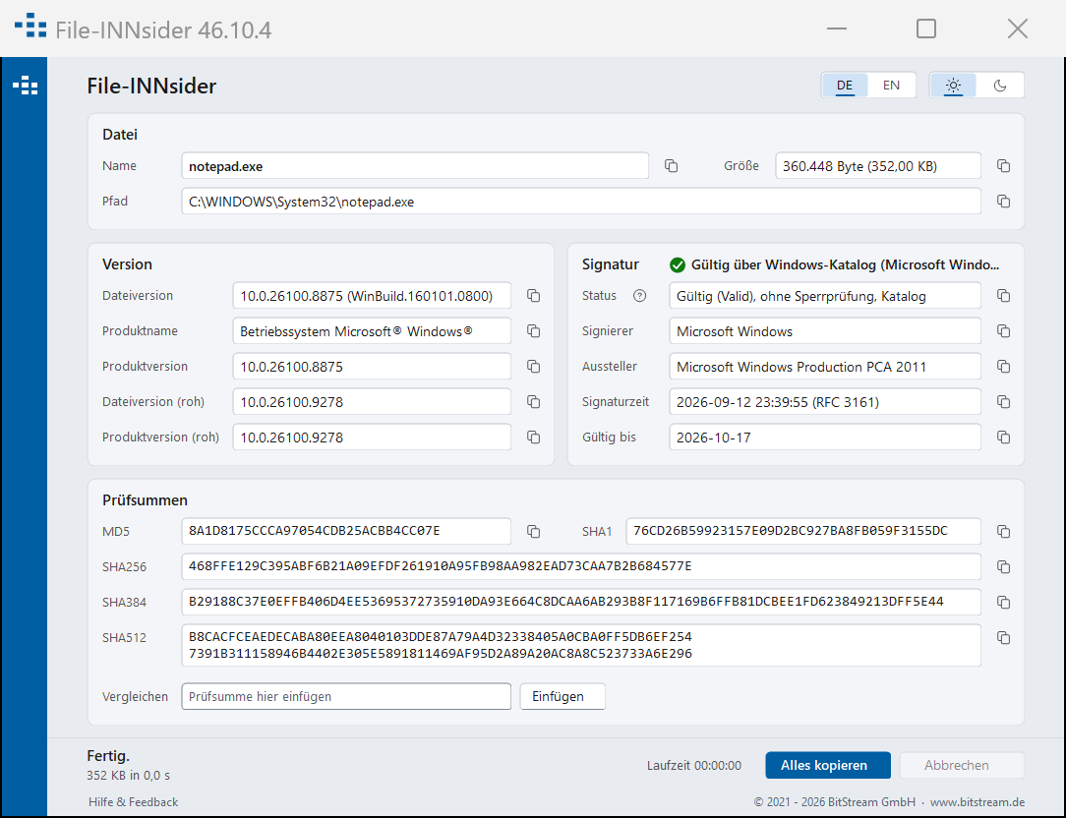This screenshot has height=818, width=1066.
Task: Click the SHA256 hash field
Action: tap(581, 566)
